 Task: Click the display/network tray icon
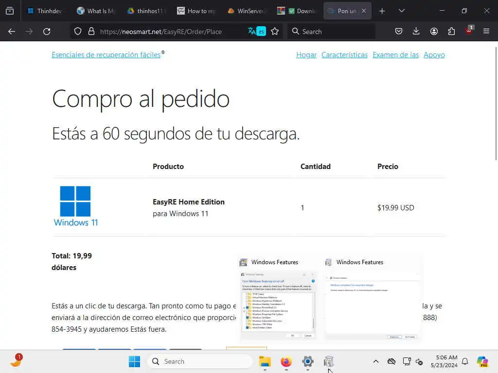pos(407,361)
